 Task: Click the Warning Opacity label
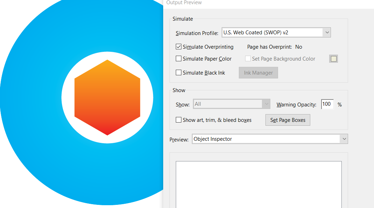click(x=296, y=105)
